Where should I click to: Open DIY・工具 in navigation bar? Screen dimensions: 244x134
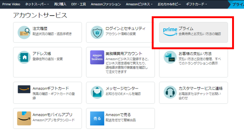(78, 4)
